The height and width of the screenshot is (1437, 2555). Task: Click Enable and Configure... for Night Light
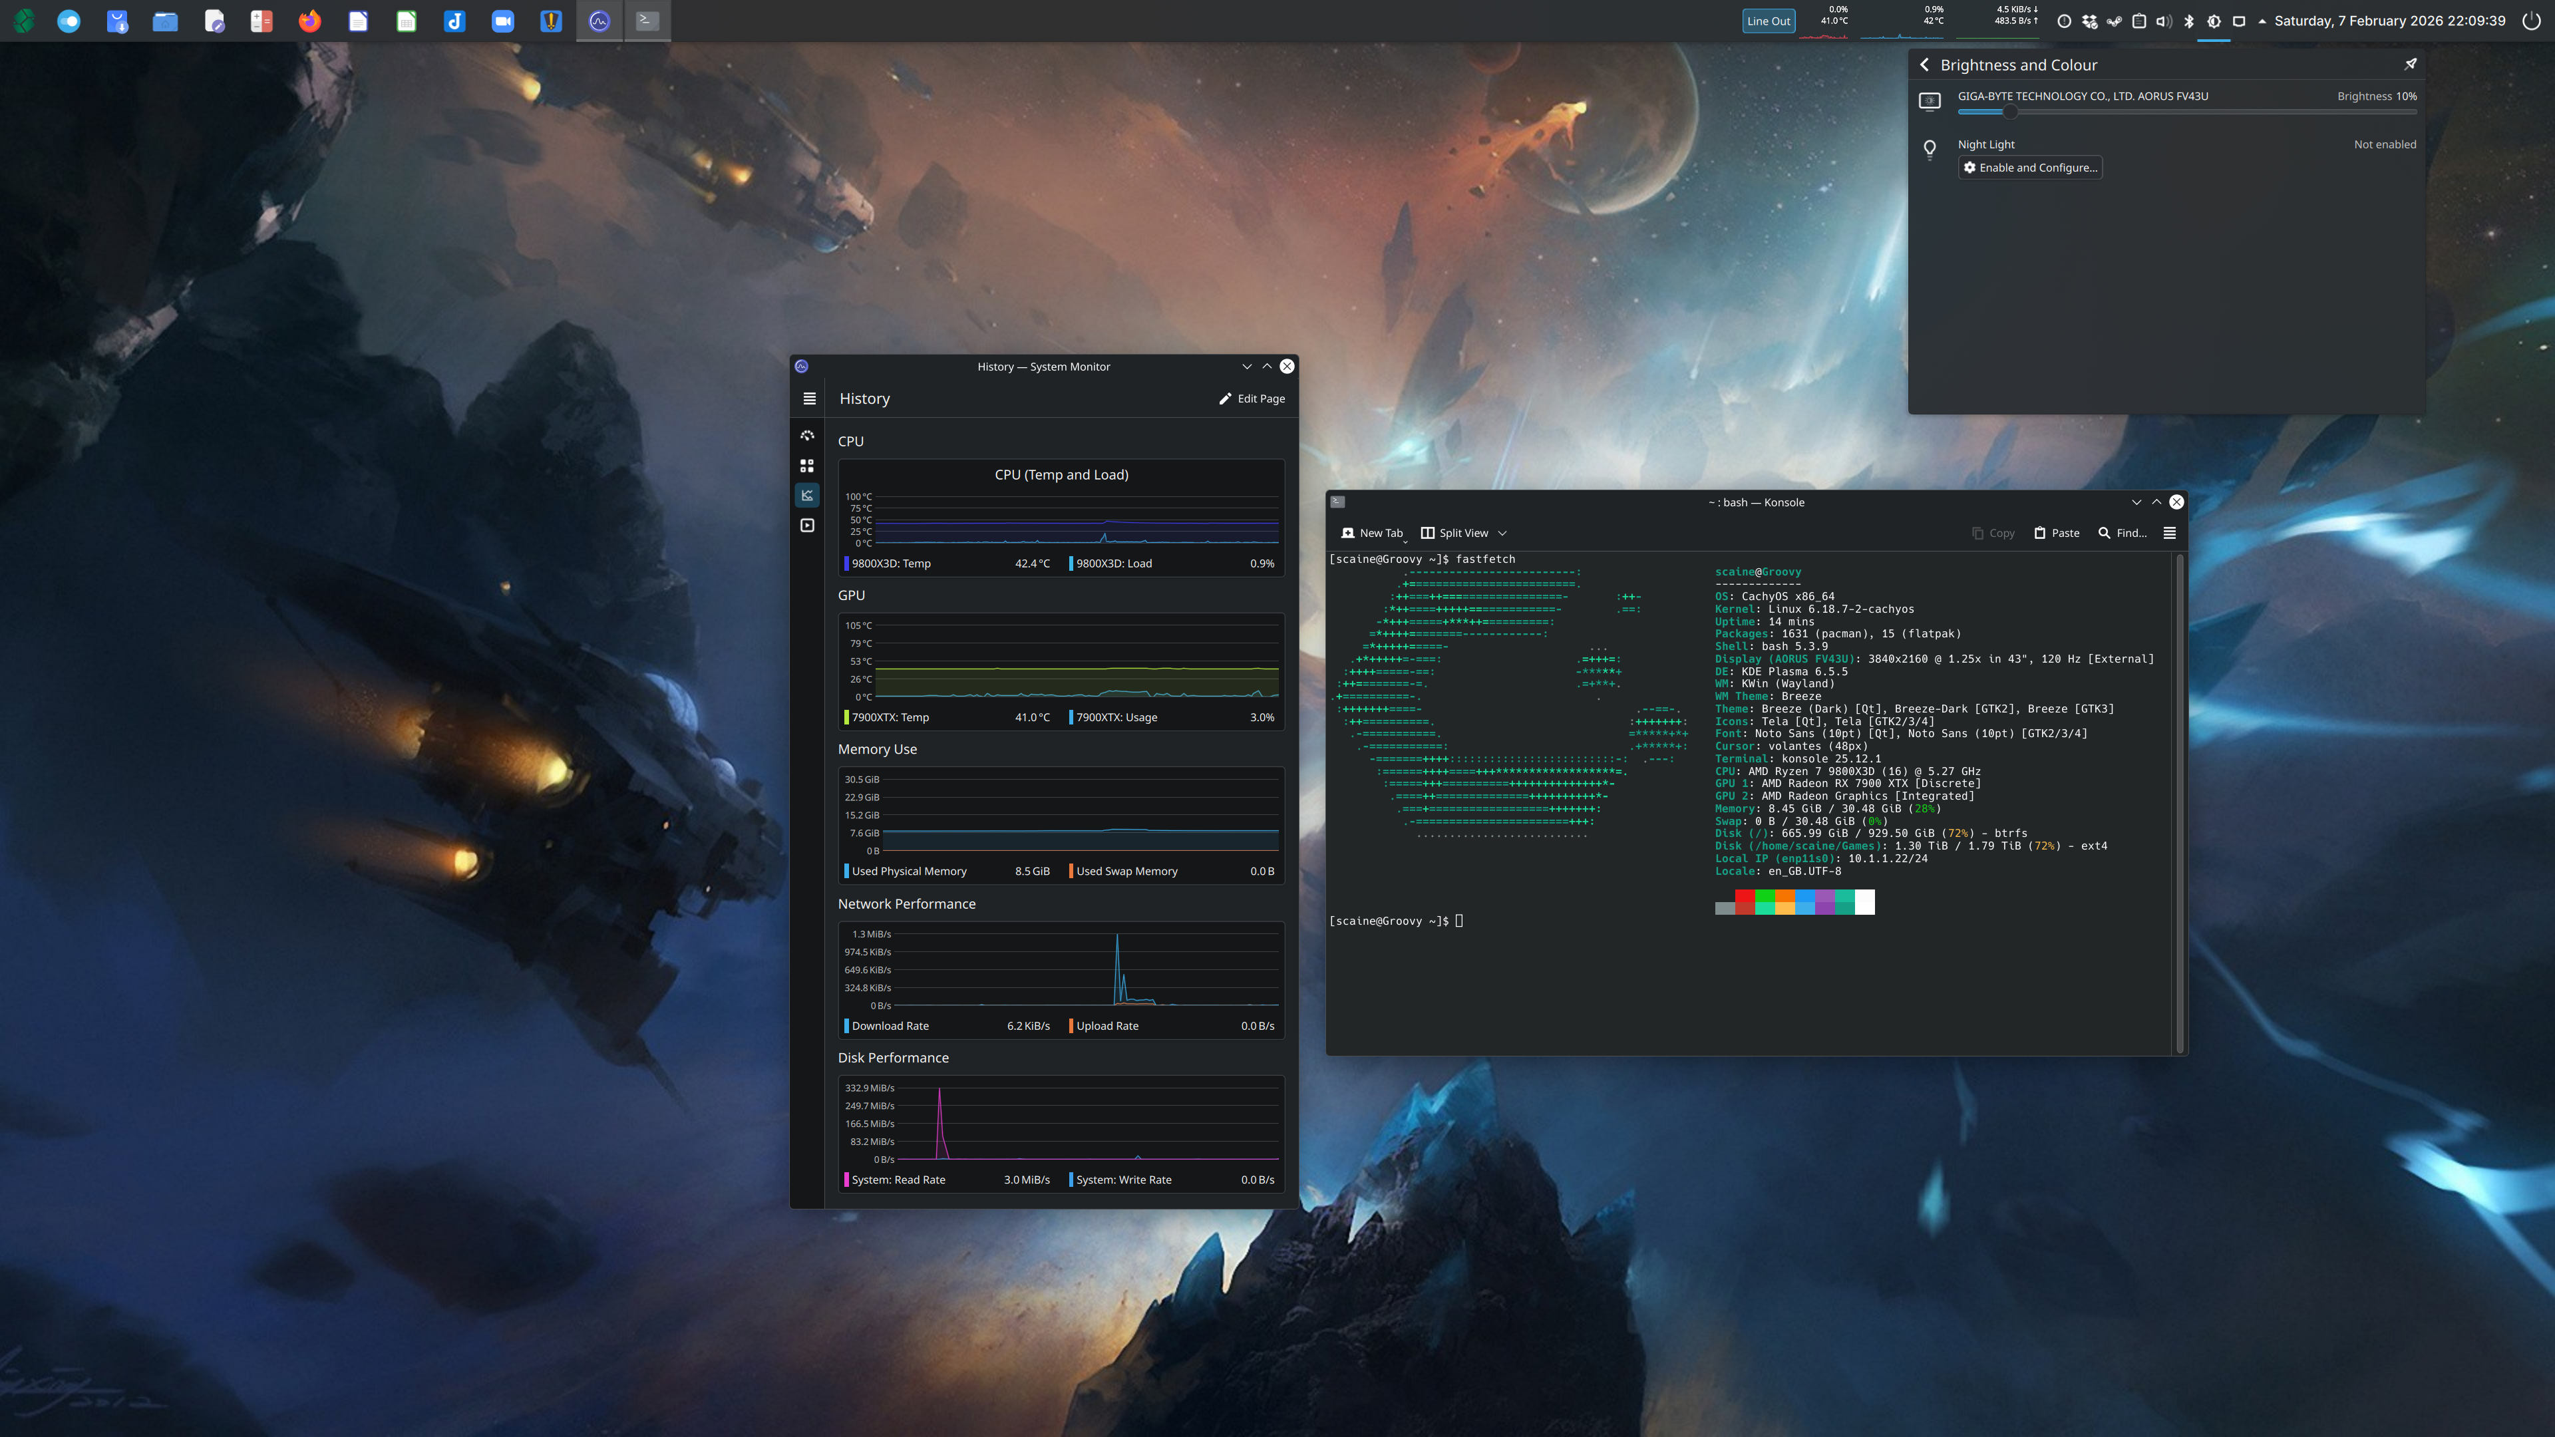(2029, 168)
